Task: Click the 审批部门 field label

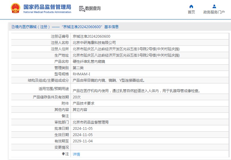Action: (x=62, y=122)
